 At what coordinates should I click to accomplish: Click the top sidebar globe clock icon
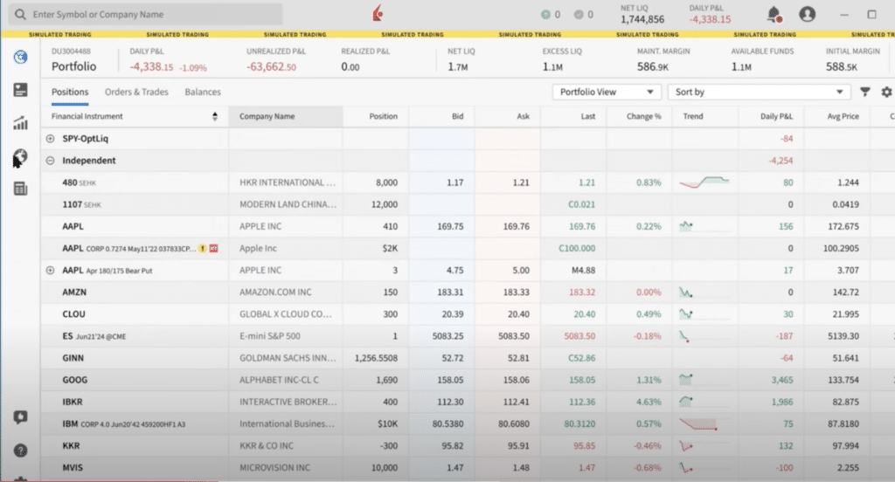click(x=21, y=57)
